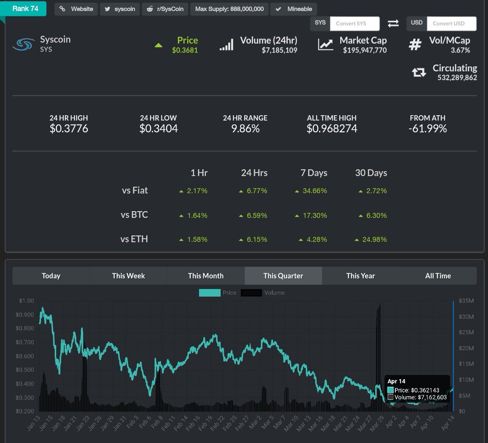The image size is (488, 443).
Task: Click the hash icon beside Vol/MCap
Action: (x=415, y=44)
